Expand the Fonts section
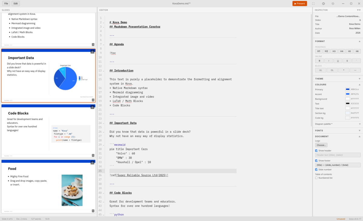Image resolution: width=363 pixels, height=221 pixels. point(338,130)
